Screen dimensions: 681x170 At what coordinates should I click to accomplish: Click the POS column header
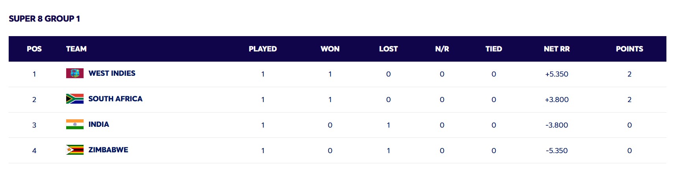(x=34, y=49)
